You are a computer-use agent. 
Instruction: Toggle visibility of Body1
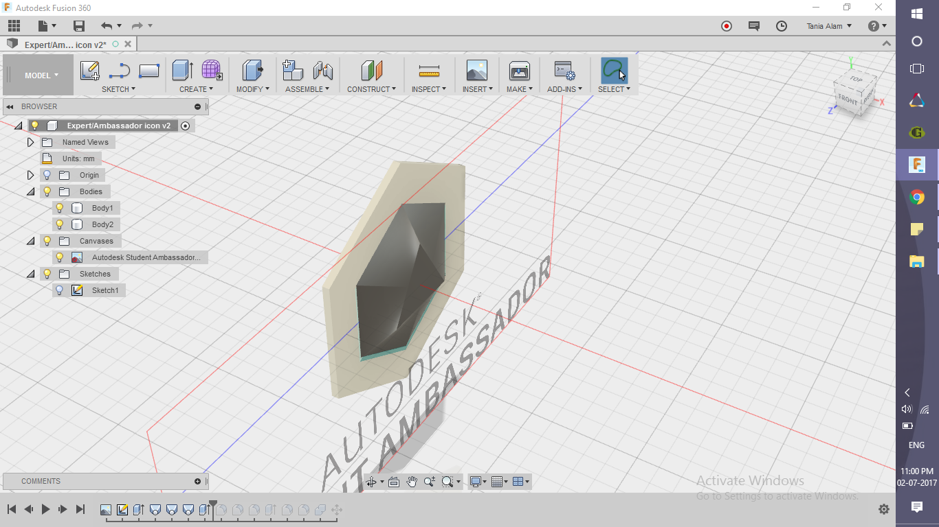point(60,207)
